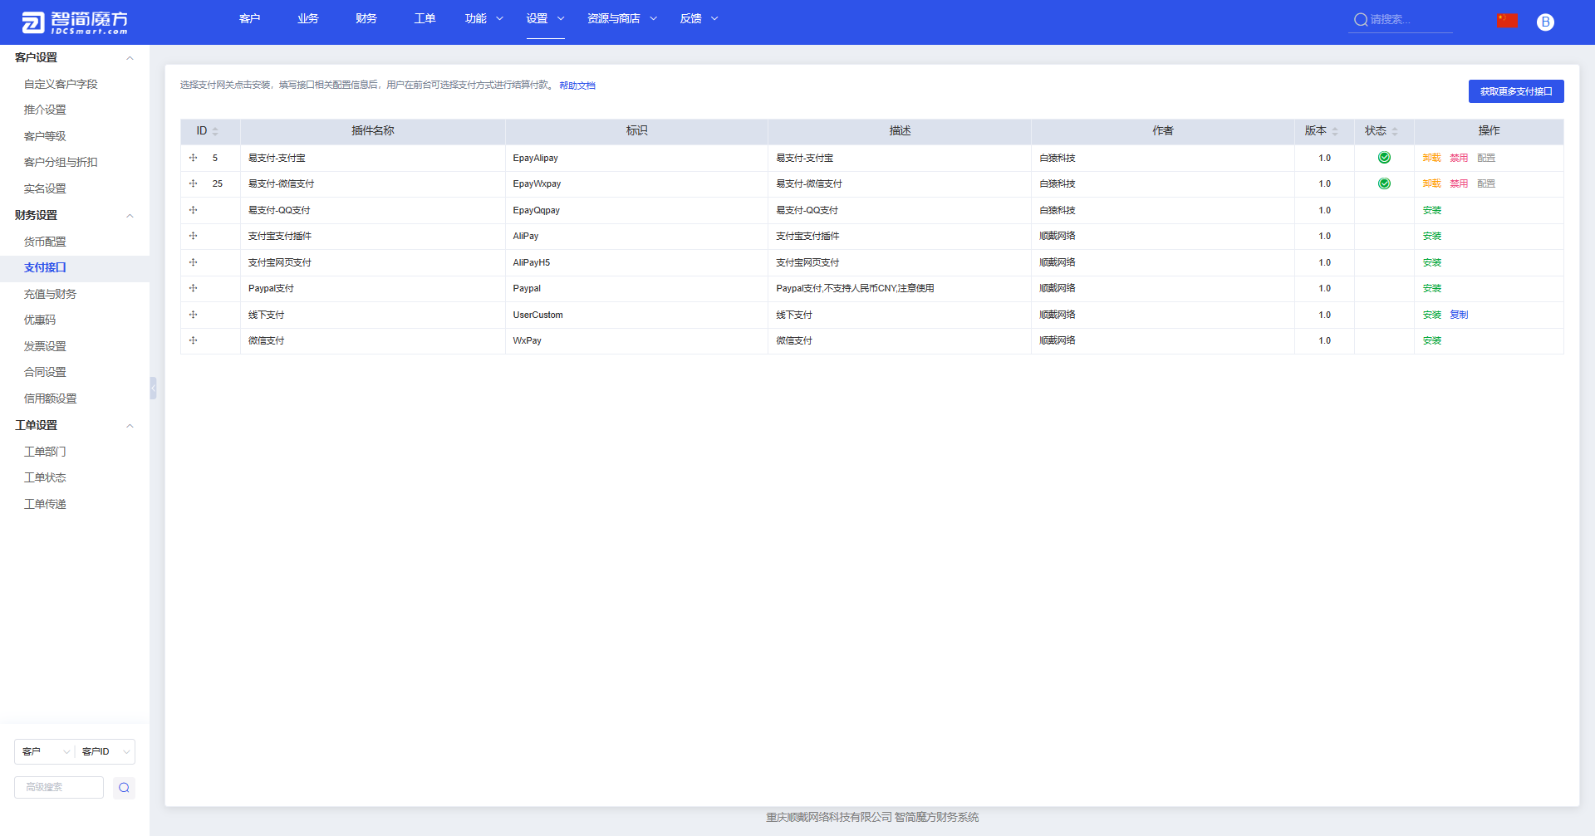The width and height of the screenshot is (1595, 836).
Task: Click the drag handle for 支付宝支付插件 row
Action: [193, 236]
